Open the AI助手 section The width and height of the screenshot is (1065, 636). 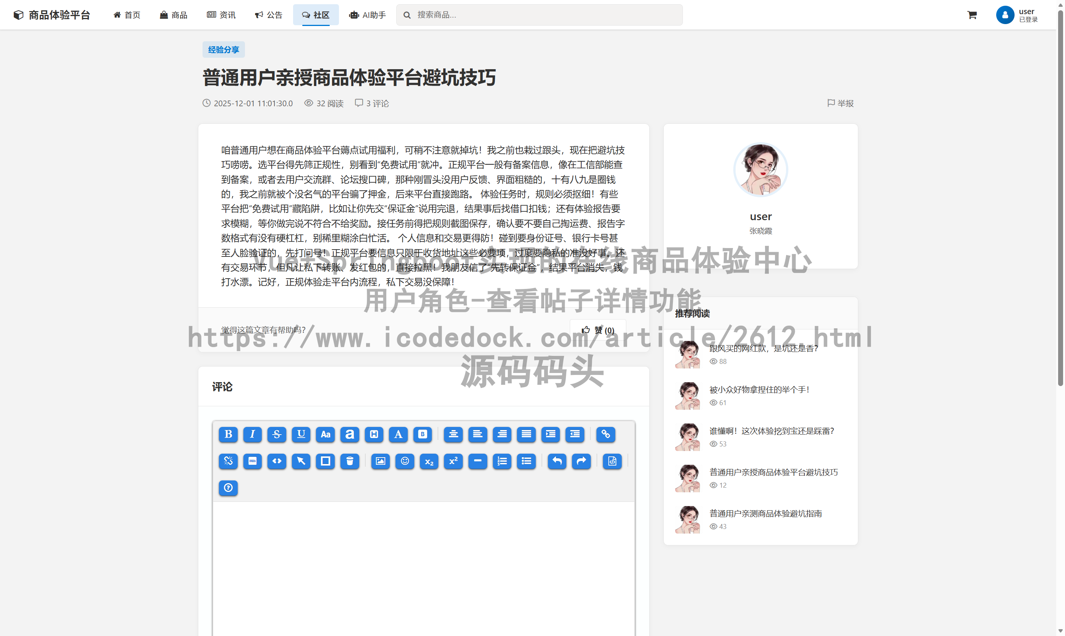pos(367,15)
